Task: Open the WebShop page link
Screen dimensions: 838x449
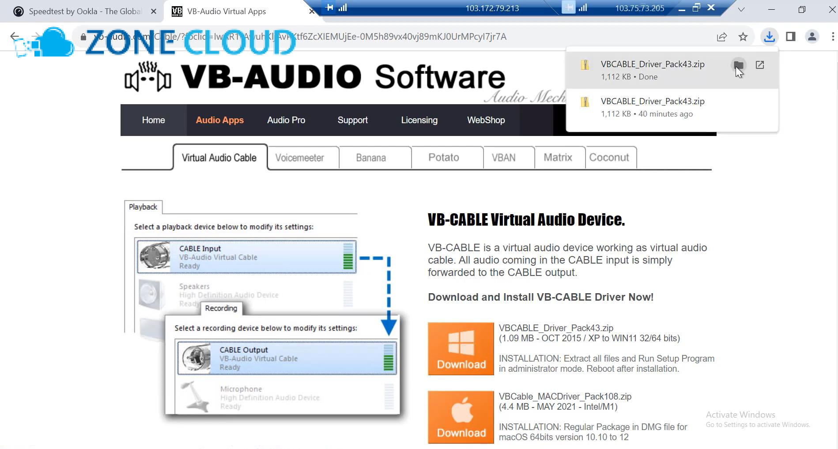Action: coord(486,120)
